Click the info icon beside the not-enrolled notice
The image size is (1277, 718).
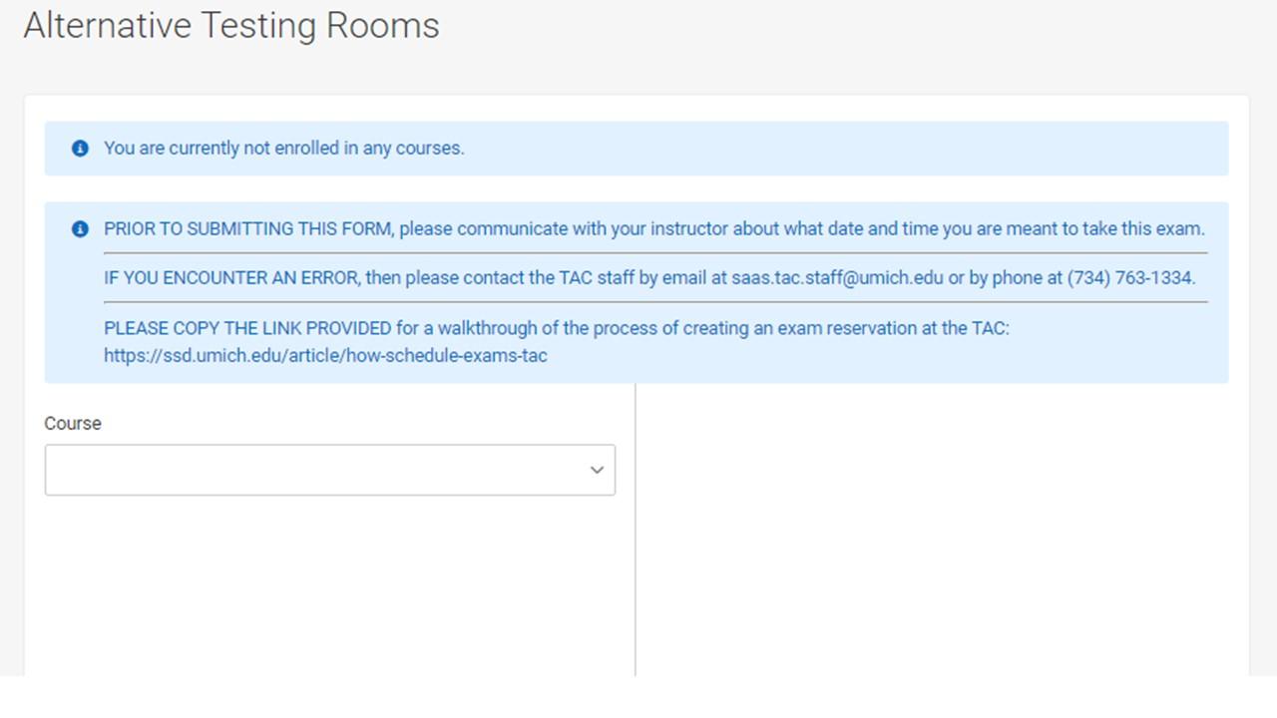click(x=80, y=149)
